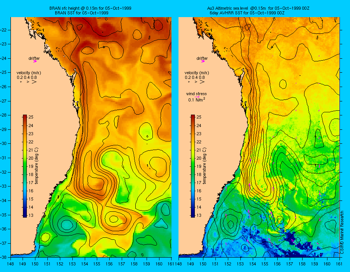Image resolution: width=350 pixels, height=272 pixels.
Task: Click the '159' longitude label under BRAN panel
Action: coord(147,264)
